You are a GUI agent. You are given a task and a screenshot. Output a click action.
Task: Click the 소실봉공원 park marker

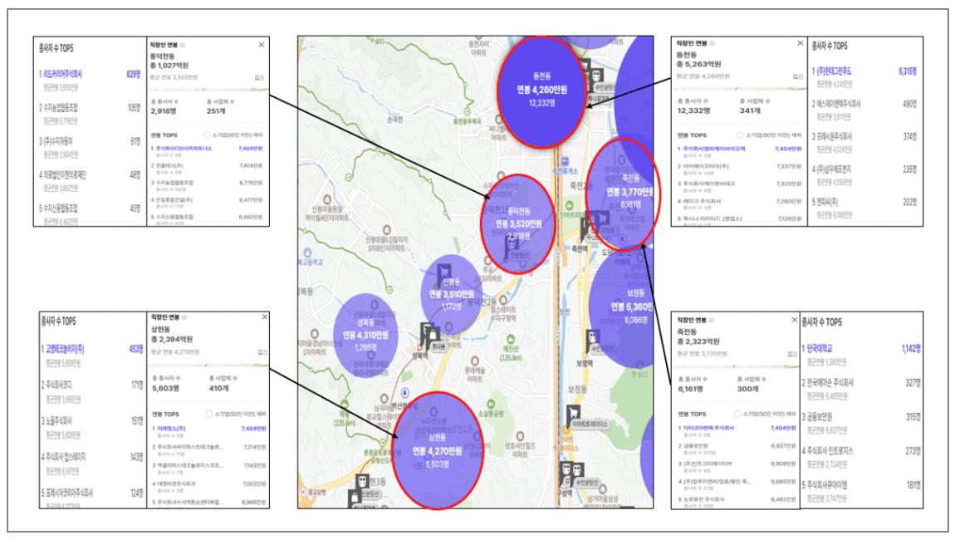(x=491, y=404)
